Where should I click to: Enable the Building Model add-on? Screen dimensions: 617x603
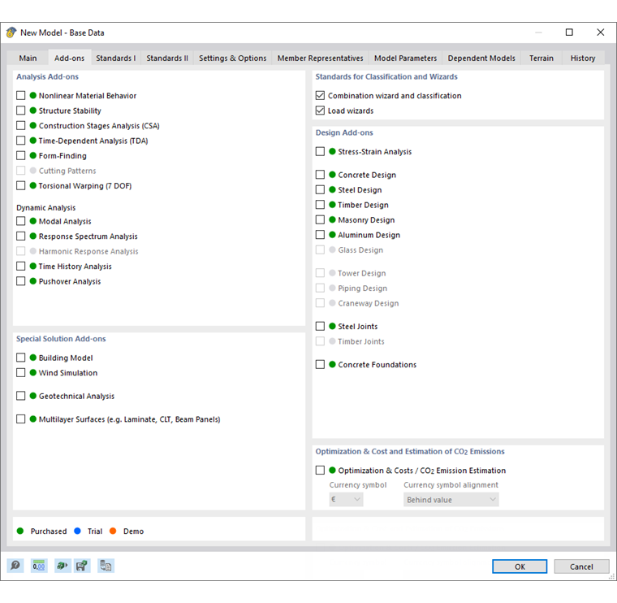click(x=21, y=358)
